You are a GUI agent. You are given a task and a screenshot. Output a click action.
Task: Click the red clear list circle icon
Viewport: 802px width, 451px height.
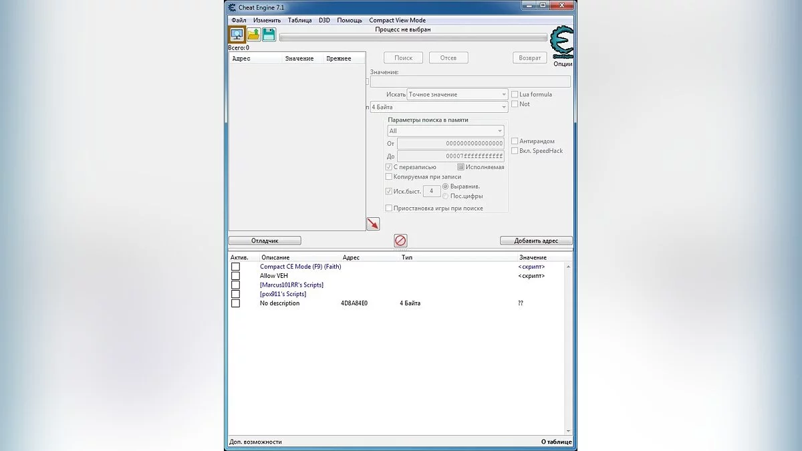[400, 241]
